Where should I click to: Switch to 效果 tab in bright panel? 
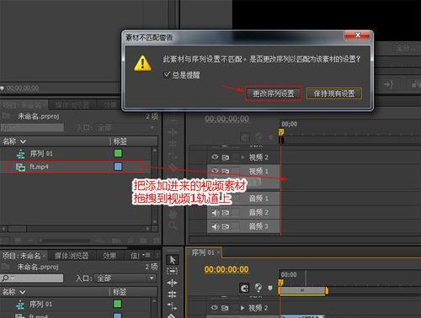(109, 256)
